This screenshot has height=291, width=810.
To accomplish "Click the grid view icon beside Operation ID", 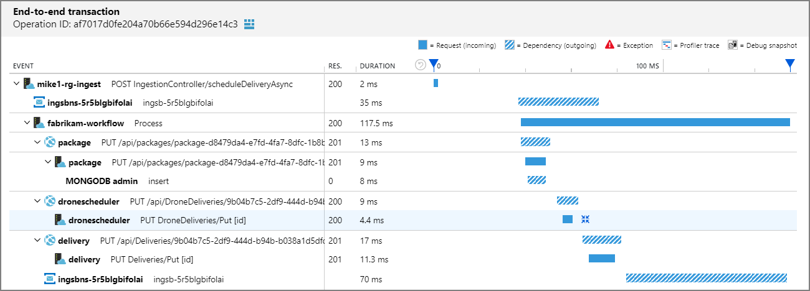I will tap(249, 24).
